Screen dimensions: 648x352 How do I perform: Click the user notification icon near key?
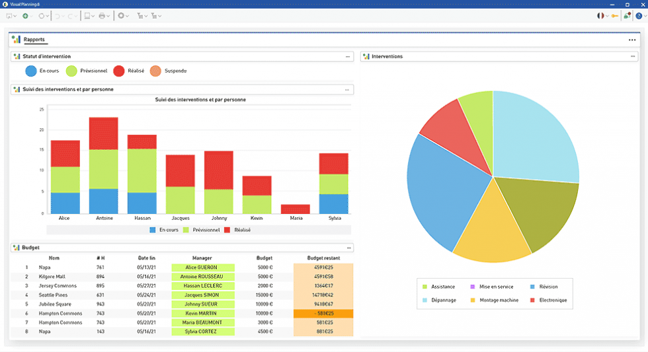[626, 15]
